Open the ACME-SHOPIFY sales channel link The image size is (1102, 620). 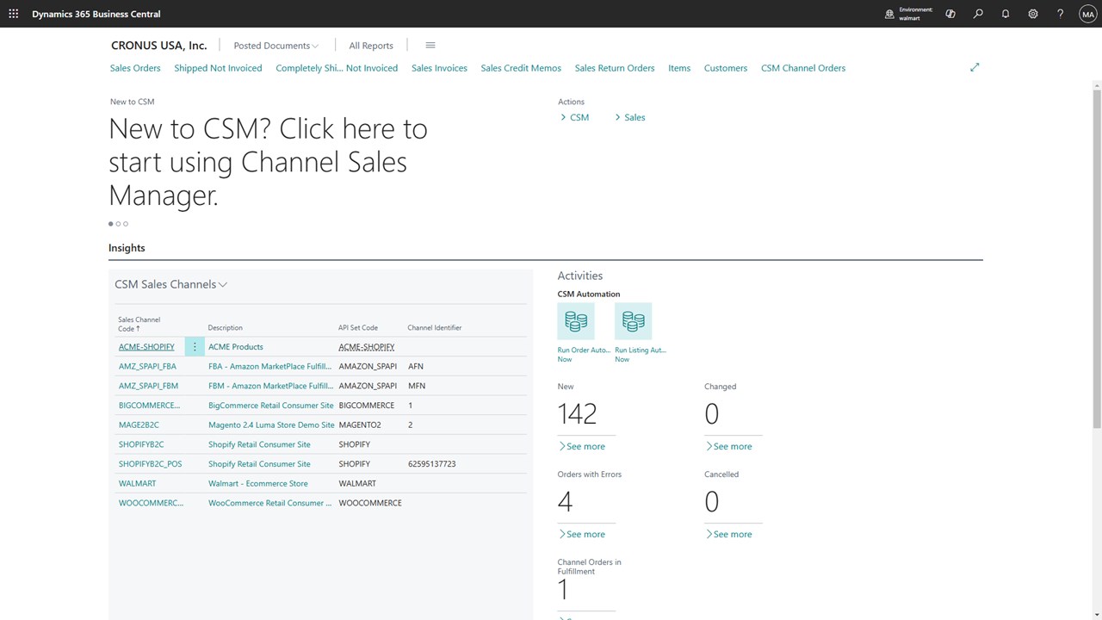click(x=146, y=347)
